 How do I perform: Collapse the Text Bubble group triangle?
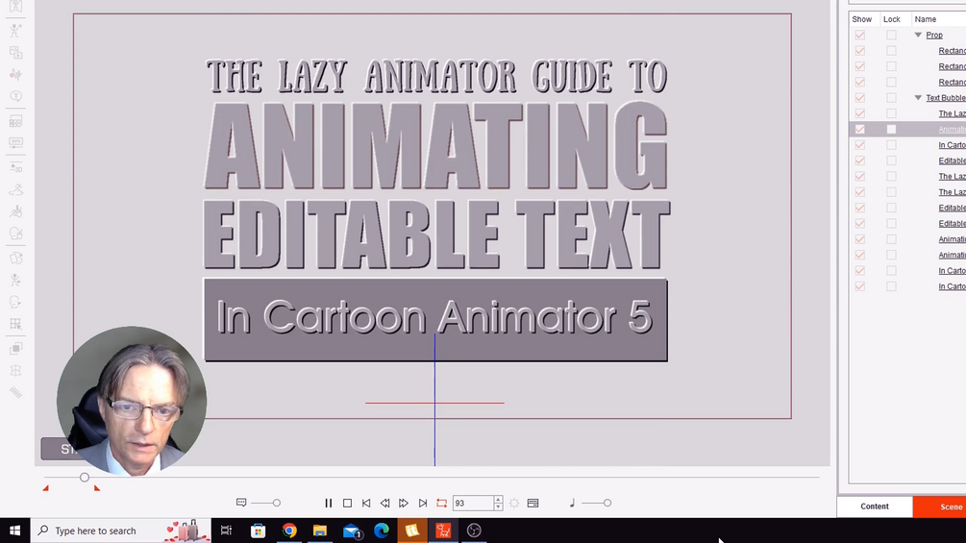coord(918,98)
